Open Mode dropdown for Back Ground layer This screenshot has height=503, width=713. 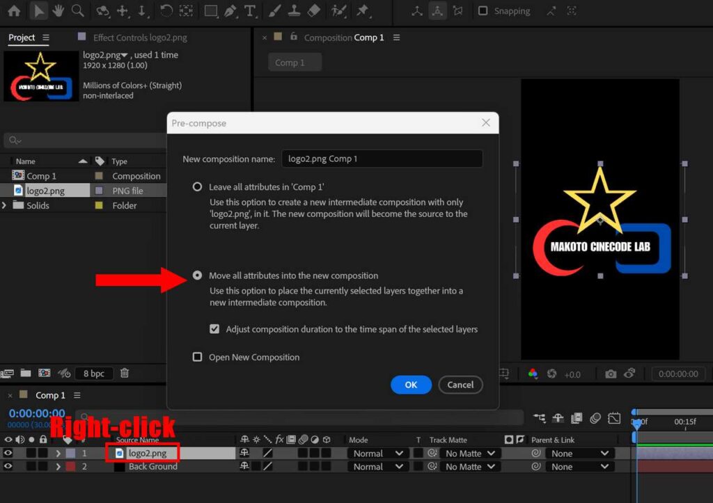[x=378, y=467]
